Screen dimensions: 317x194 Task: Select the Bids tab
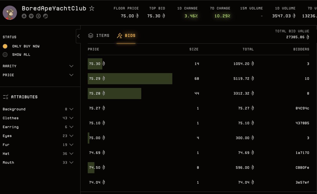tap(126, 36)
